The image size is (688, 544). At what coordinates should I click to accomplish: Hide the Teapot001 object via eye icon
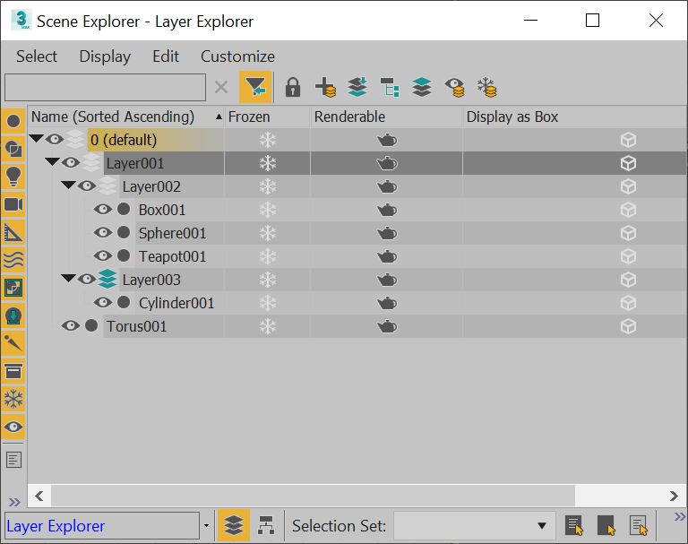point(103,256)
